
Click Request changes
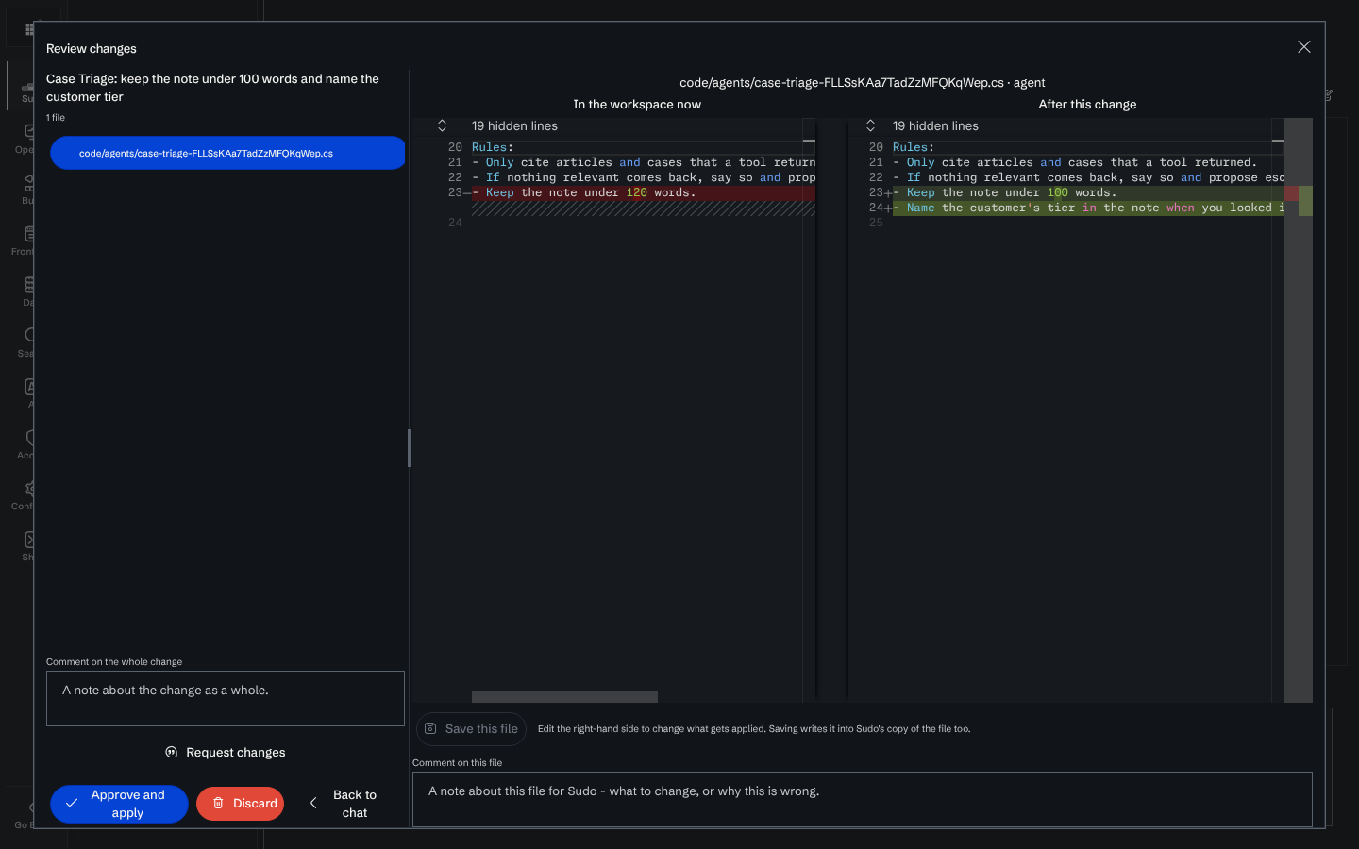pyautogui.click(x=226, y=752)
